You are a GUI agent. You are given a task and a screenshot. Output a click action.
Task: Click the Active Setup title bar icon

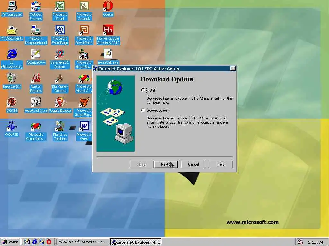(x=96, y=69)
